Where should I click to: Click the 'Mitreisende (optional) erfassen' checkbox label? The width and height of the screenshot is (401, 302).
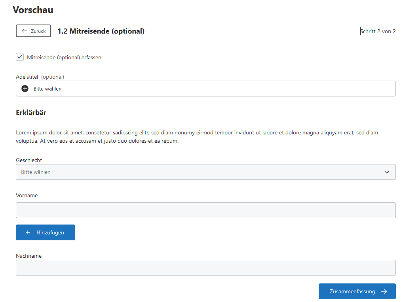tap(64, 57)
